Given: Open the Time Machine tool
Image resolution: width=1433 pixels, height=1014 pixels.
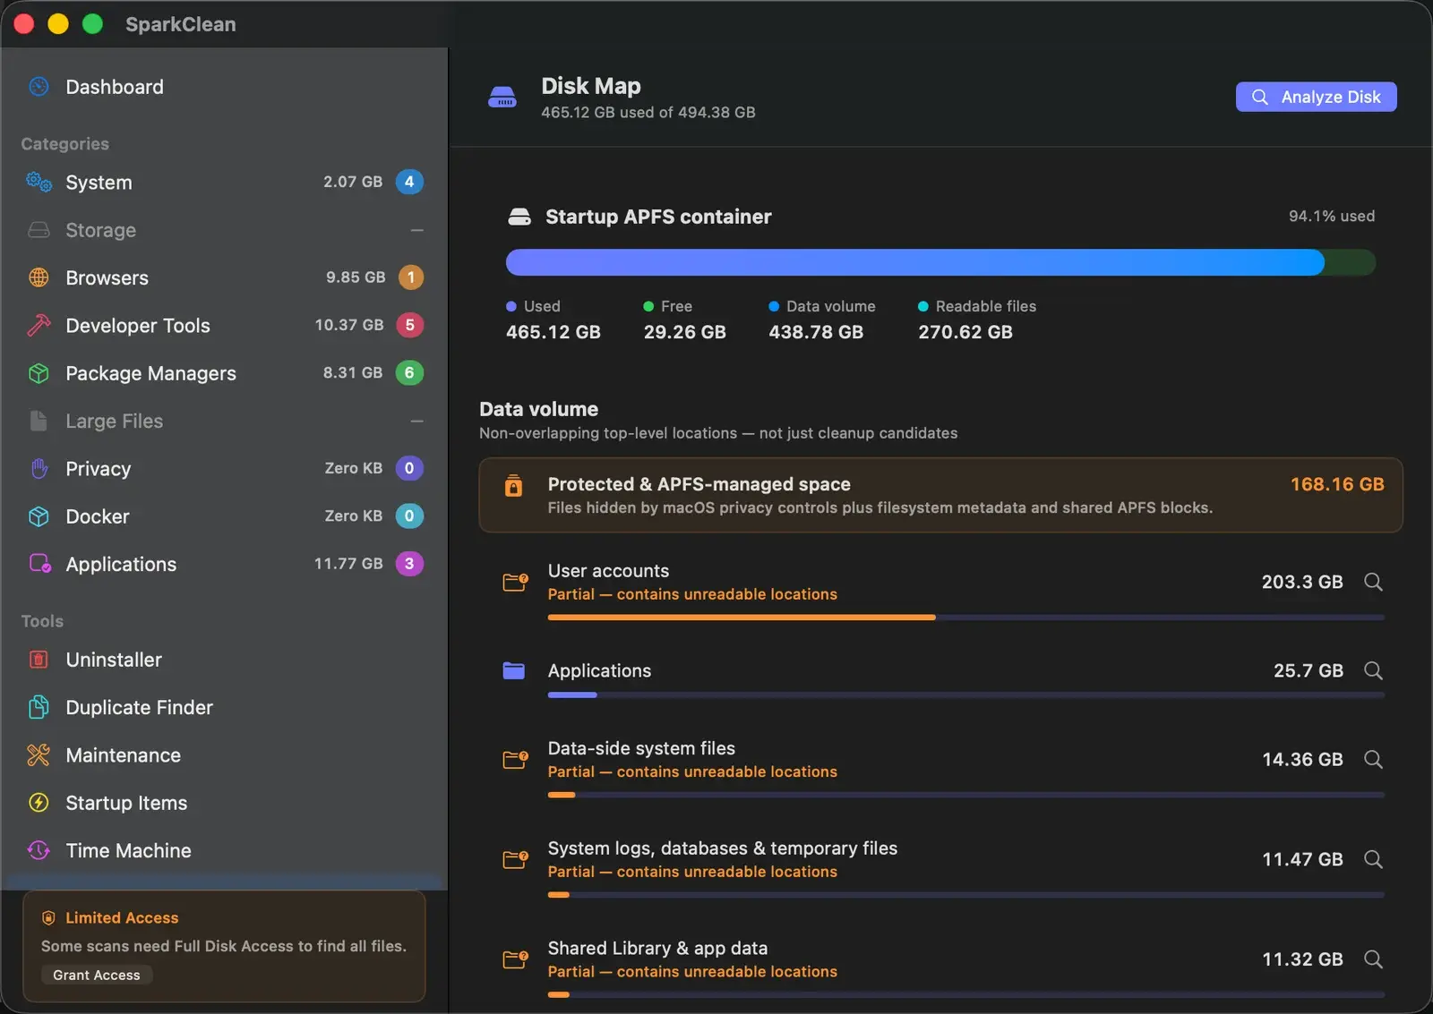Looking at the screenshot, I should 224,850.
